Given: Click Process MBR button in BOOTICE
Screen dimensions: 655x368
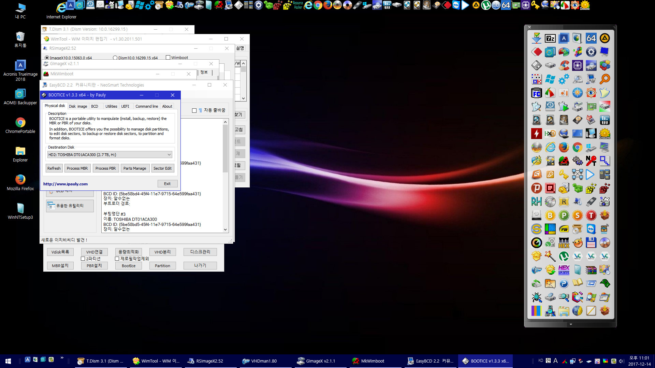Looking at the screenshot, I should point(76,168).
